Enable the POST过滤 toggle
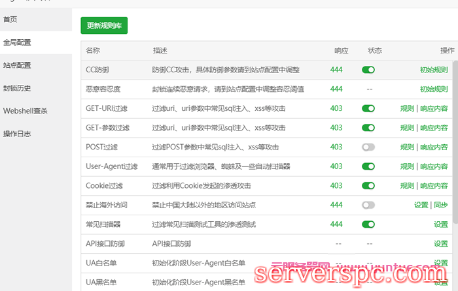This screenshot has height=291, width=458. pyautogui.click(x=368, y=147)
